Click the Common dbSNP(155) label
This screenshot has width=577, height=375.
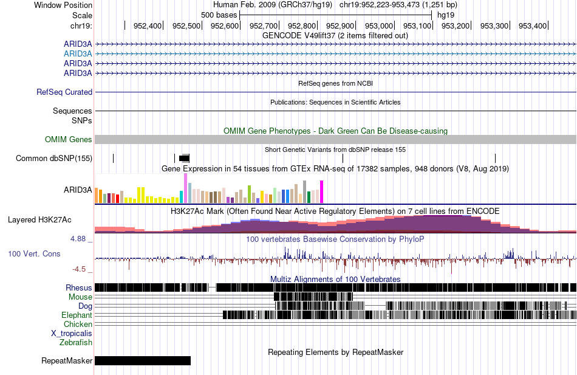click(x=53, y=159)
